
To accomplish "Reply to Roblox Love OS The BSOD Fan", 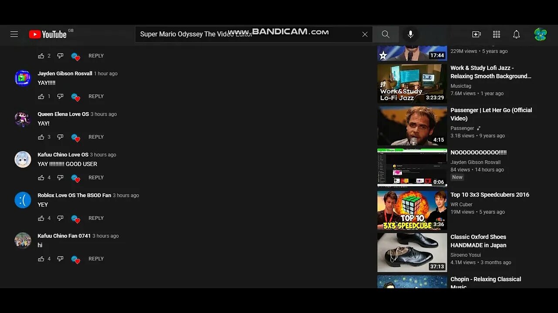I will click(x=96, y=218).
